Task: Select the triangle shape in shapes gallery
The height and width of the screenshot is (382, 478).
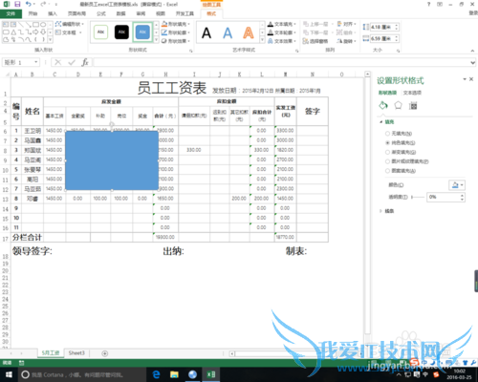Action: (13, 32)
